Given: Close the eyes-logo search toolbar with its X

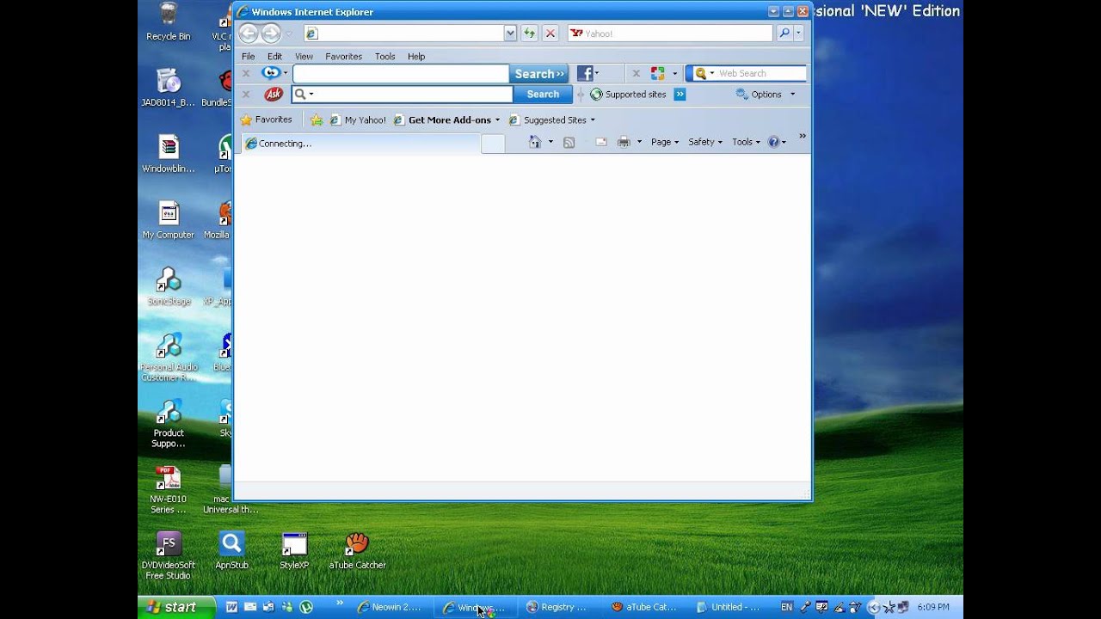Looking at the screenshot, I should coord(246,73).
